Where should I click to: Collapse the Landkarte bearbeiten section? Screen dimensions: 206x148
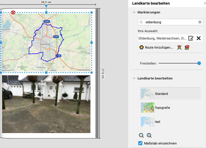click(x=134, y=78)
